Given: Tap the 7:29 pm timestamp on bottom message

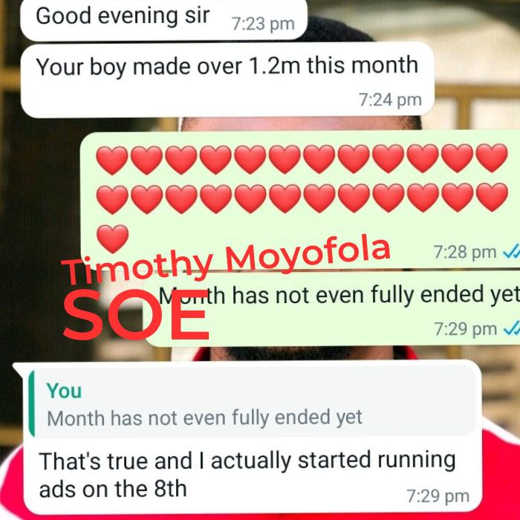Looking at the screenshot, I should (438, 496).
